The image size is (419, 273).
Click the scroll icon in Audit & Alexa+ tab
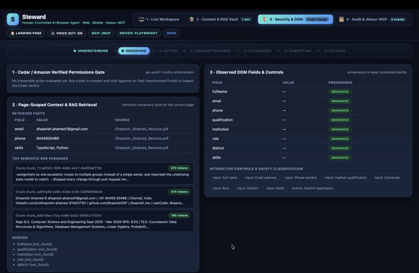(341, 19)
